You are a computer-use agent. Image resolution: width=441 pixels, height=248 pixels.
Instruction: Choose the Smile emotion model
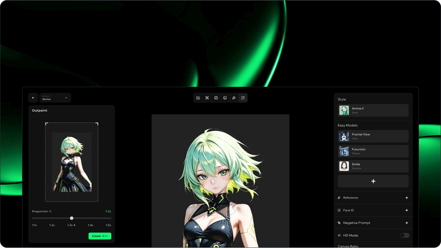373,166
